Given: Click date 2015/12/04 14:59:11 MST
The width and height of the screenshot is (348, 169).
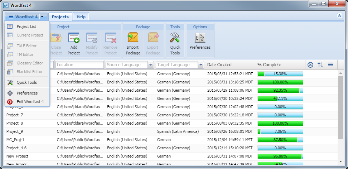Looking at the screenshot, I should coord(230,140).
